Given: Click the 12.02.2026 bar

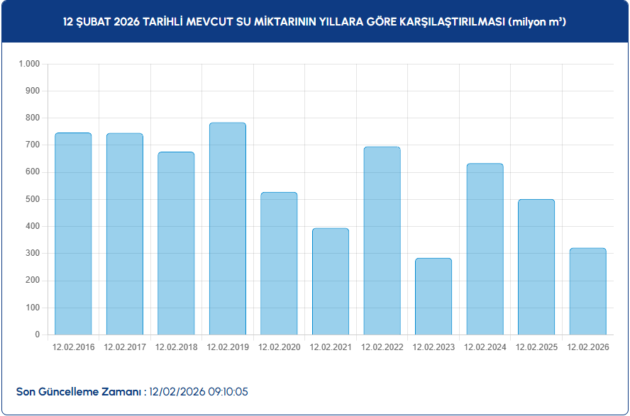Looking at the screenshot, I should coord(587,291).
